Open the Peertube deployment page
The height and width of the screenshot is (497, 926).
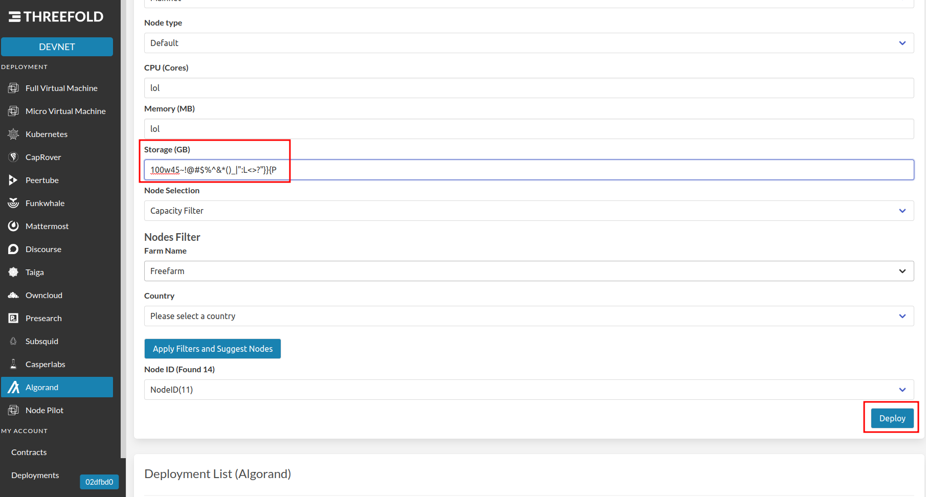pyautogui.click(x=13, y=180)
